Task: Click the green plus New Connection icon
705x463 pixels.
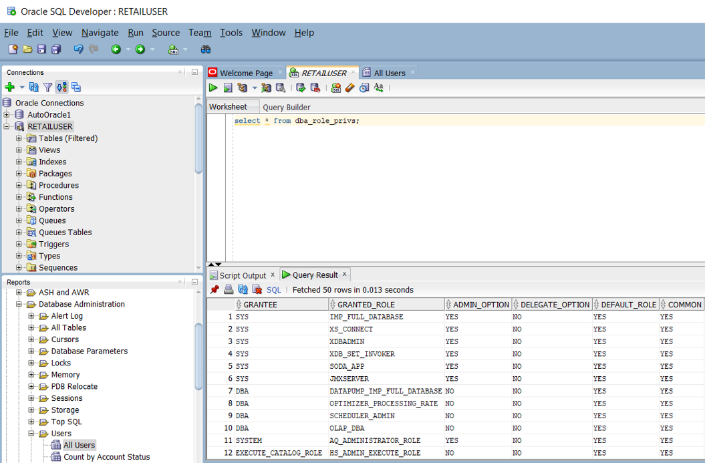Action: 9,87
